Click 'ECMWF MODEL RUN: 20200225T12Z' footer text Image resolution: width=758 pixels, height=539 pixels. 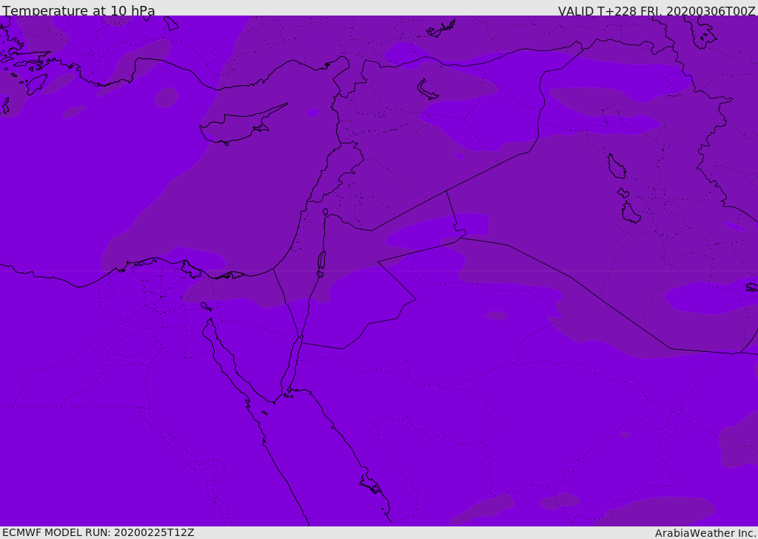click(98, 532)
